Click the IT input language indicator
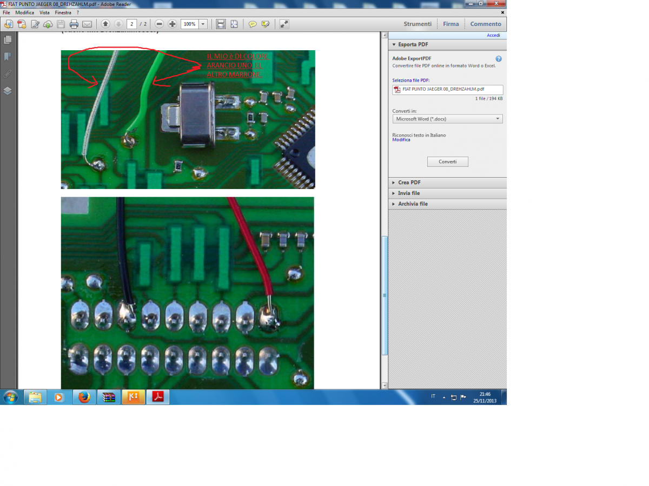The width and height of the screenshot is (649, 486). point(433,397)
